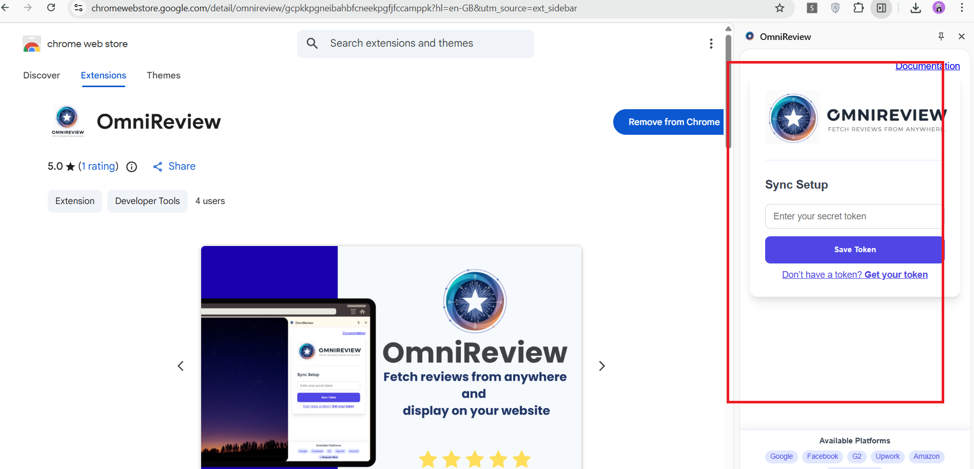Switch to the Discover tab
974x469 pixels.
tap(42, 75)
